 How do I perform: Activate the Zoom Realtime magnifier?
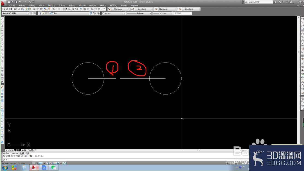point(69,9)
